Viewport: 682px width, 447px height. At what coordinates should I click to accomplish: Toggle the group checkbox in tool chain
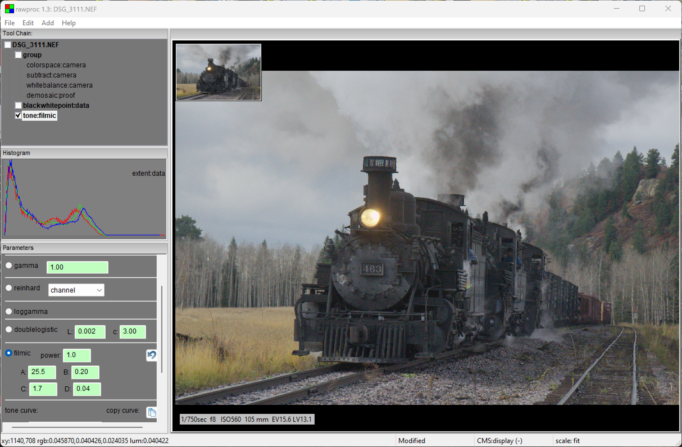pos(18,55)
